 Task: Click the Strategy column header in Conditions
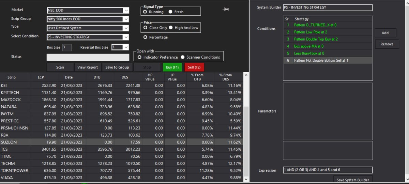[x=301, y=19]
